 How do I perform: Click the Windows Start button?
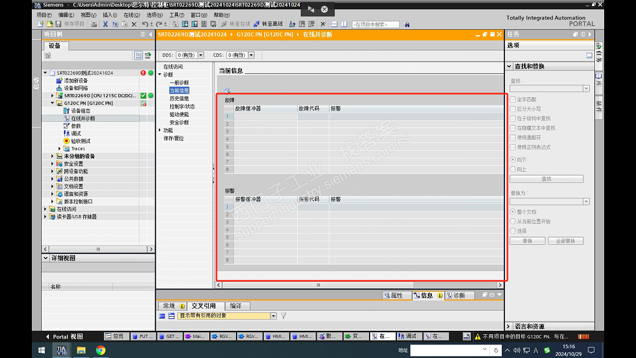point(42,350)
